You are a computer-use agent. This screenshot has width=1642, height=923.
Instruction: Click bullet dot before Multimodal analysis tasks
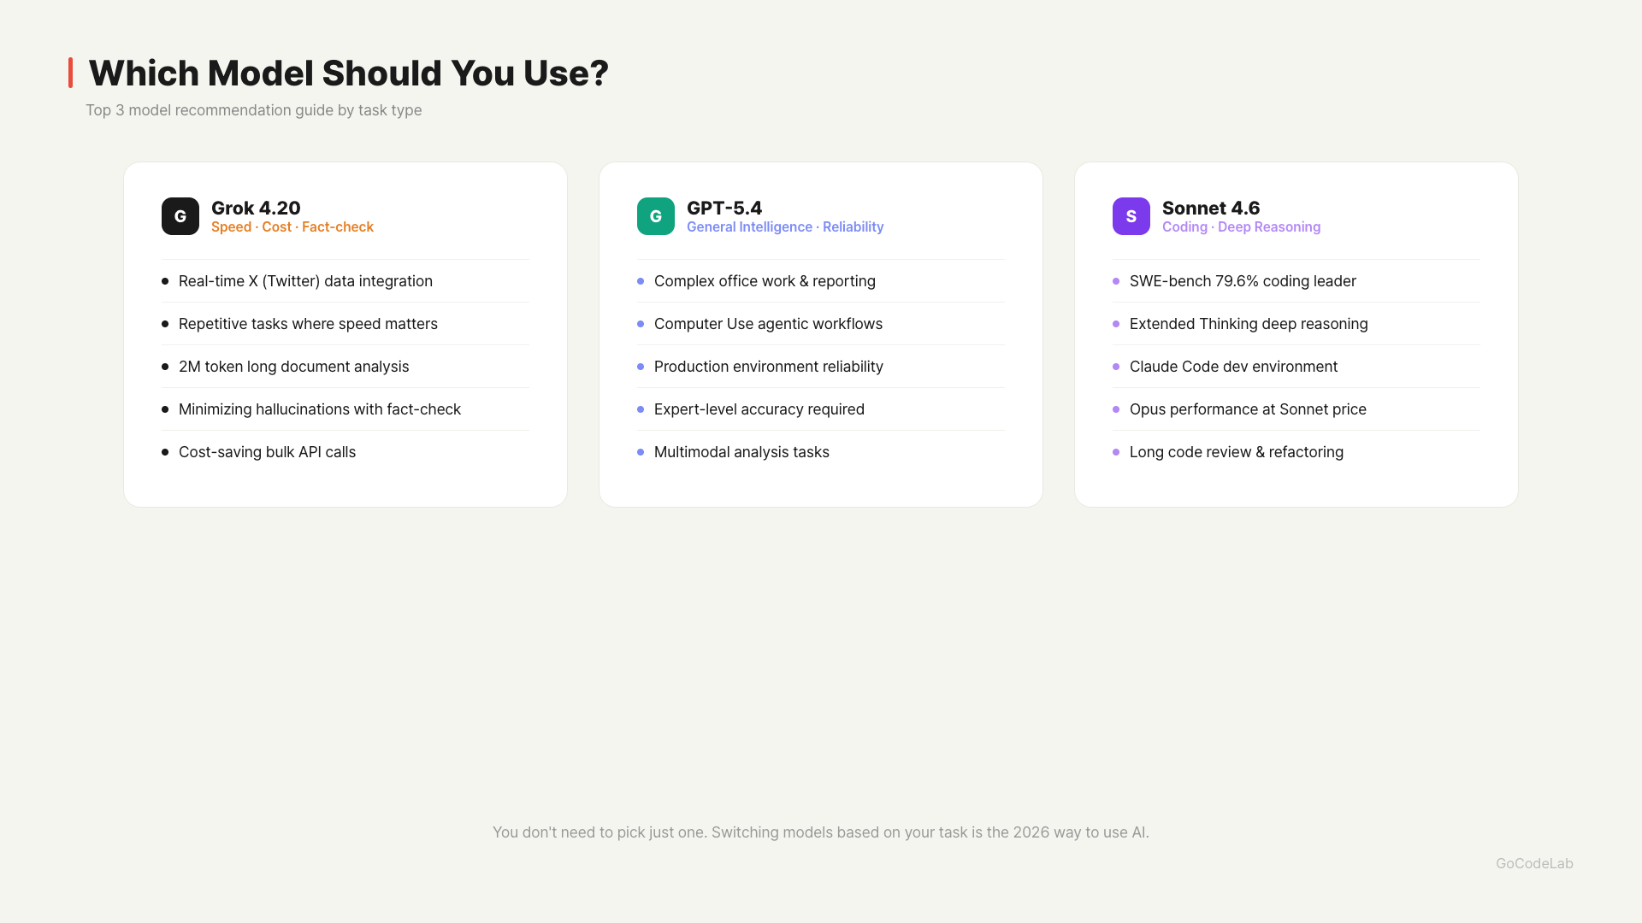click(641, 452)
